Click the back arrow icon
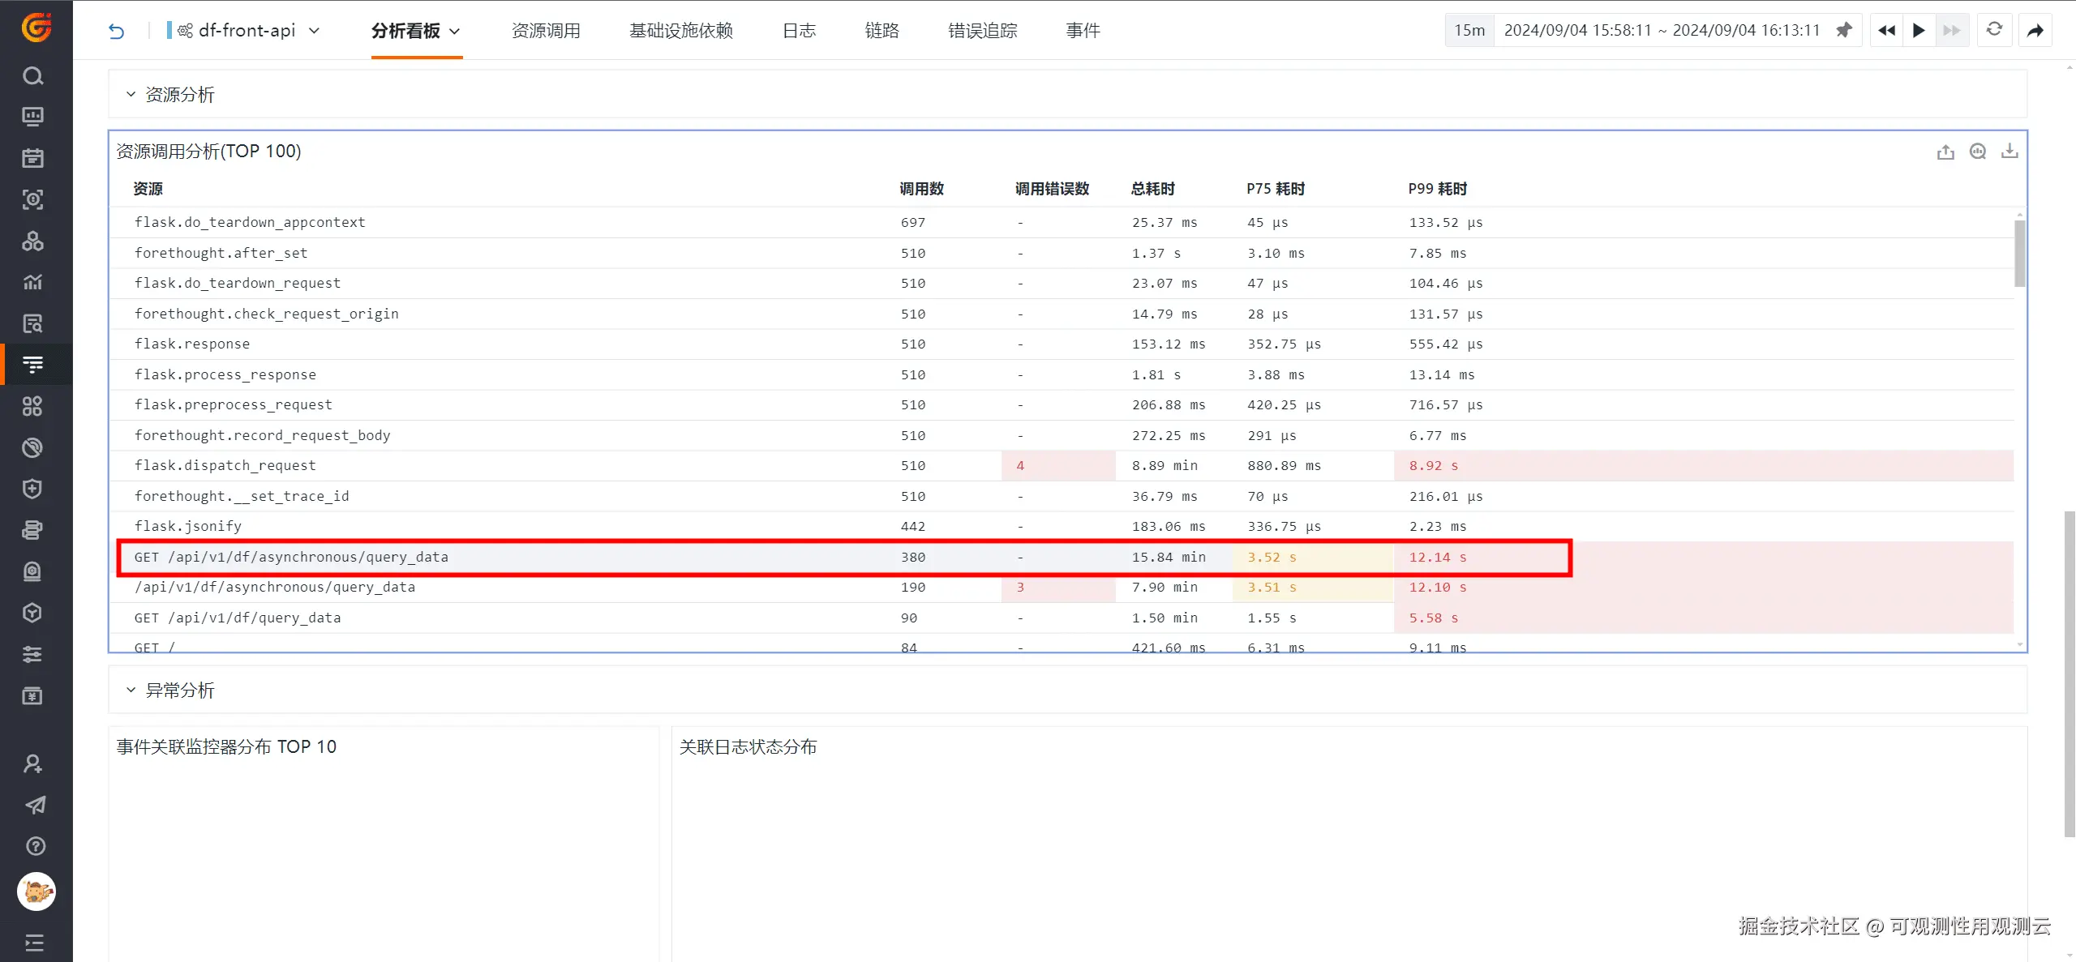 tap(117, 31)
